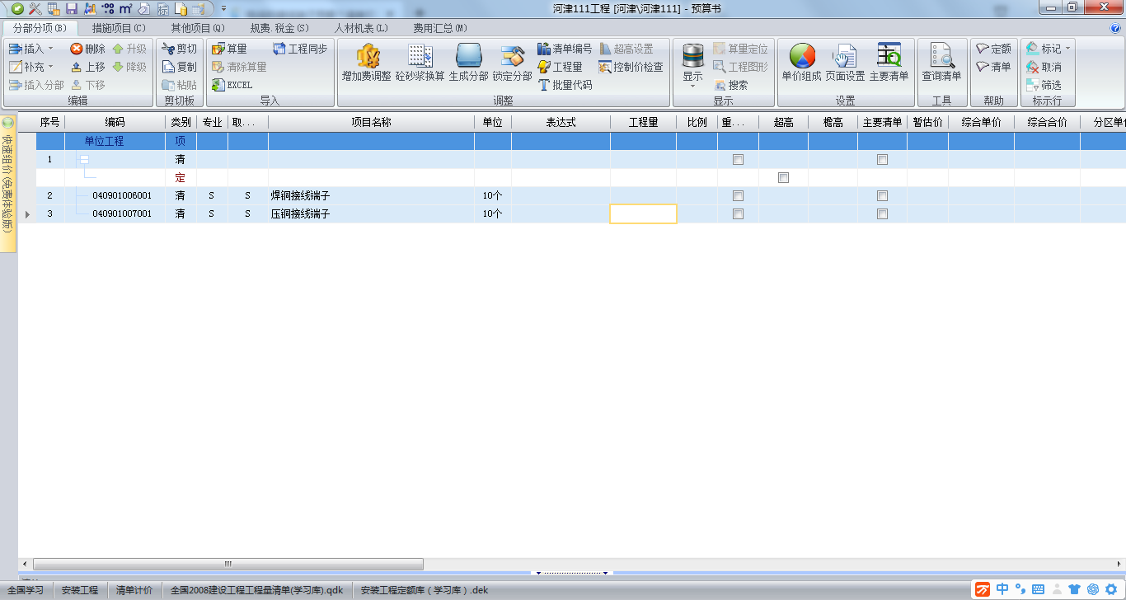Click the 增加费调整 icon
Image resolution: width=1126 pixels, height=600 pixels.
tap(367, 63)
